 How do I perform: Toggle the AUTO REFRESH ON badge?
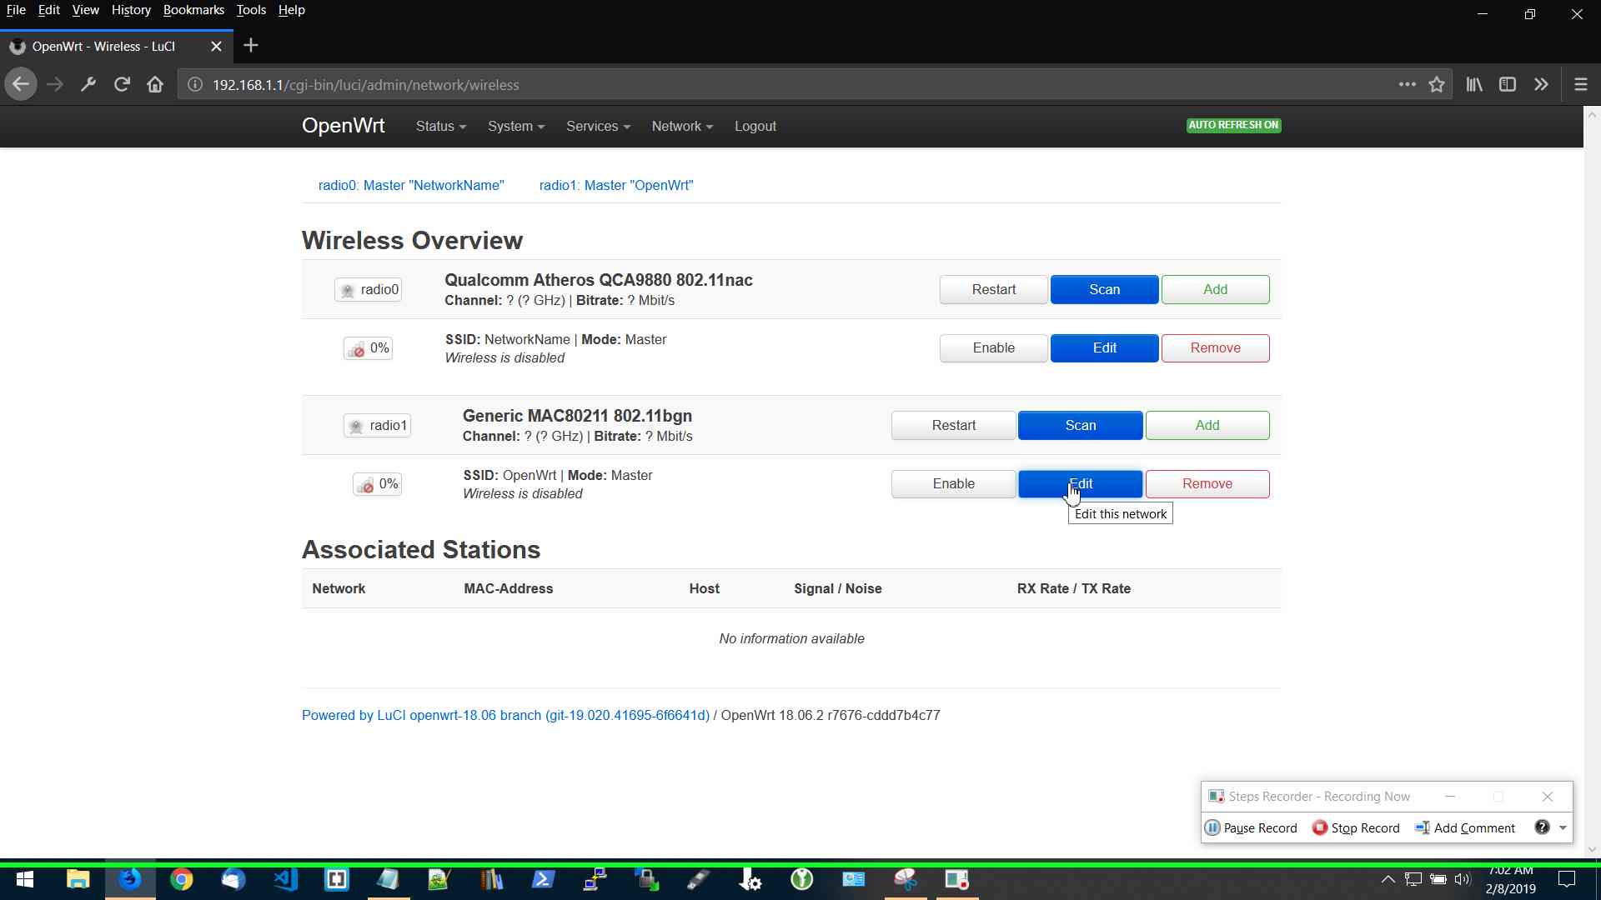[x=1233, y=125]
